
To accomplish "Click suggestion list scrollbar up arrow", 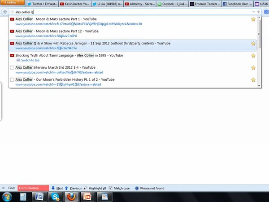I will (x=259, y=18).
